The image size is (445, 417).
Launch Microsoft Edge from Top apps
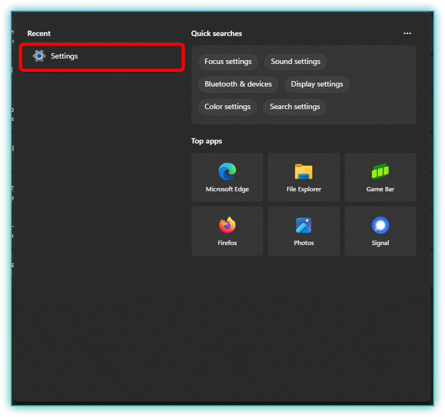(x=227, y=177)
